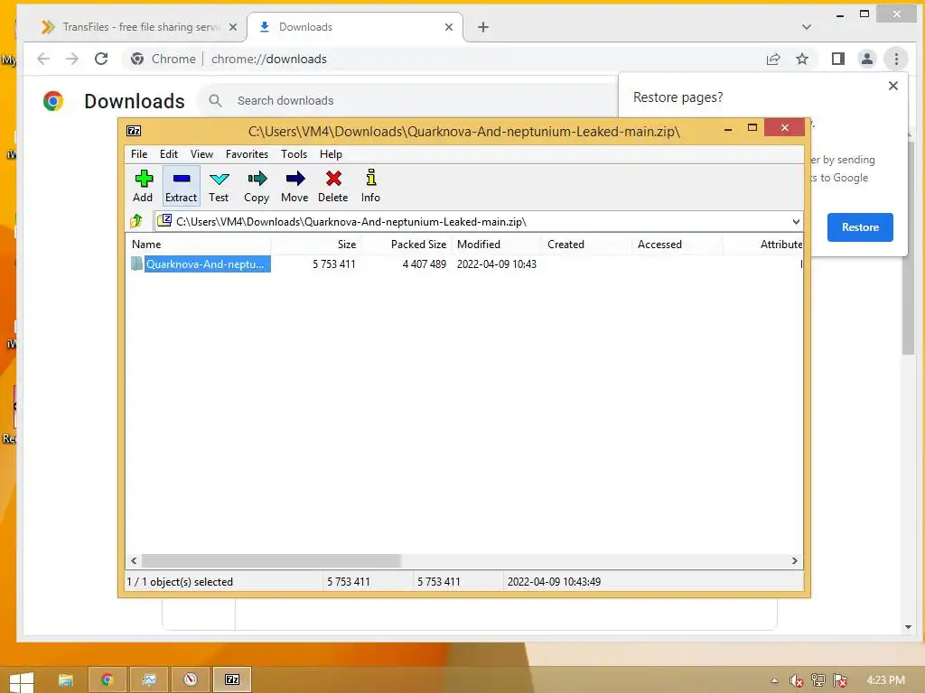Open the Help menu in 7-Zip

click(x=331, y=153)
